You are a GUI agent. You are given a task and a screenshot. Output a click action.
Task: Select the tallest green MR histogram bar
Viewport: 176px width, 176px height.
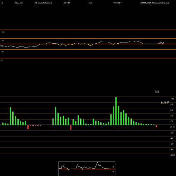(116, 111)
